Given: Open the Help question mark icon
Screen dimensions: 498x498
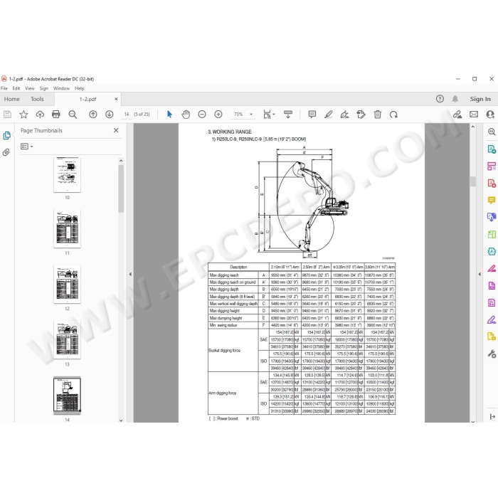Looking at the screenshot, I should (x=440, y=99).
